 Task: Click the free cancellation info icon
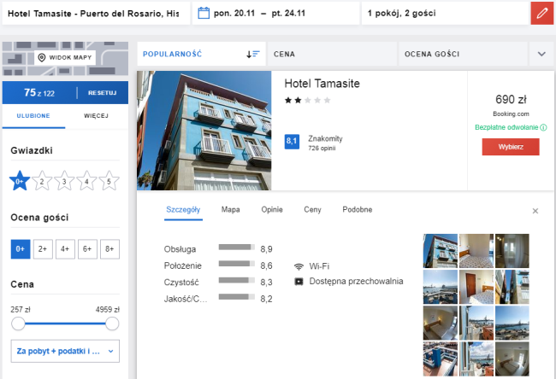pos(543,128)
